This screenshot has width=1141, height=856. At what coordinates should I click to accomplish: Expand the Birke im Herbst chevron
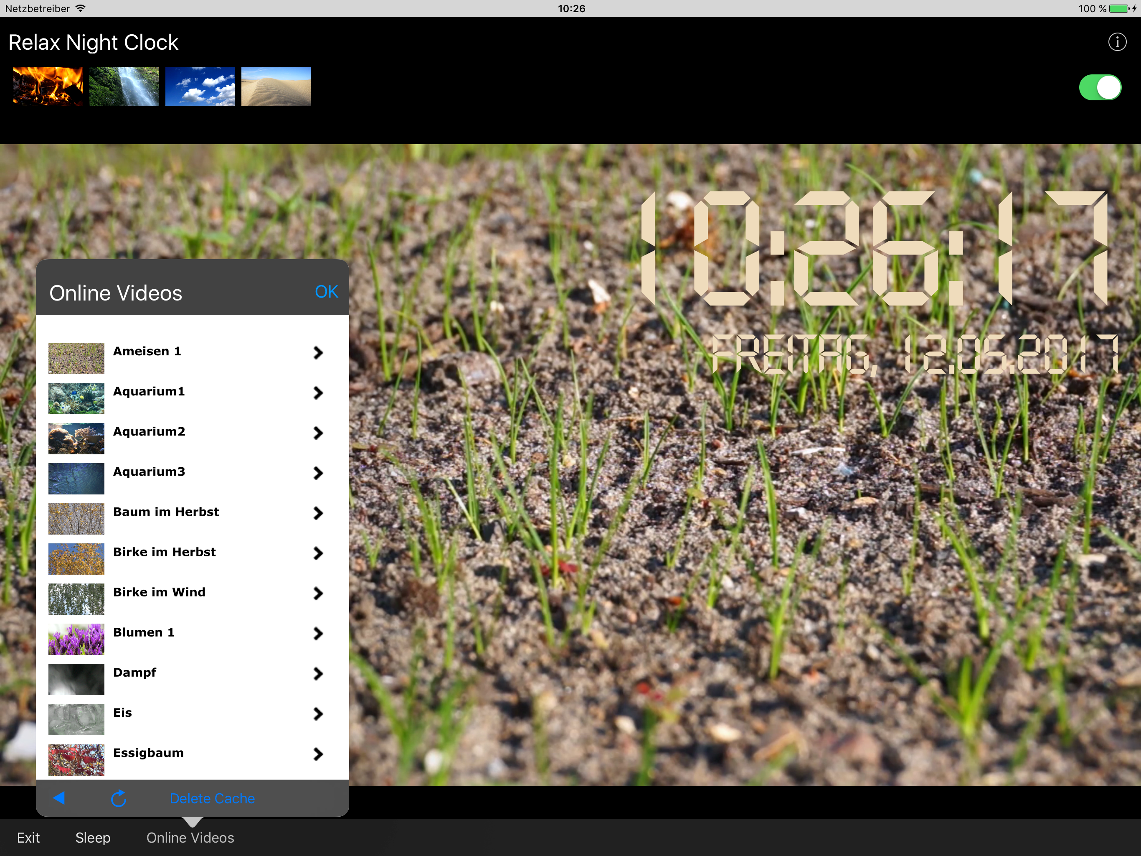tap(318, 553)
